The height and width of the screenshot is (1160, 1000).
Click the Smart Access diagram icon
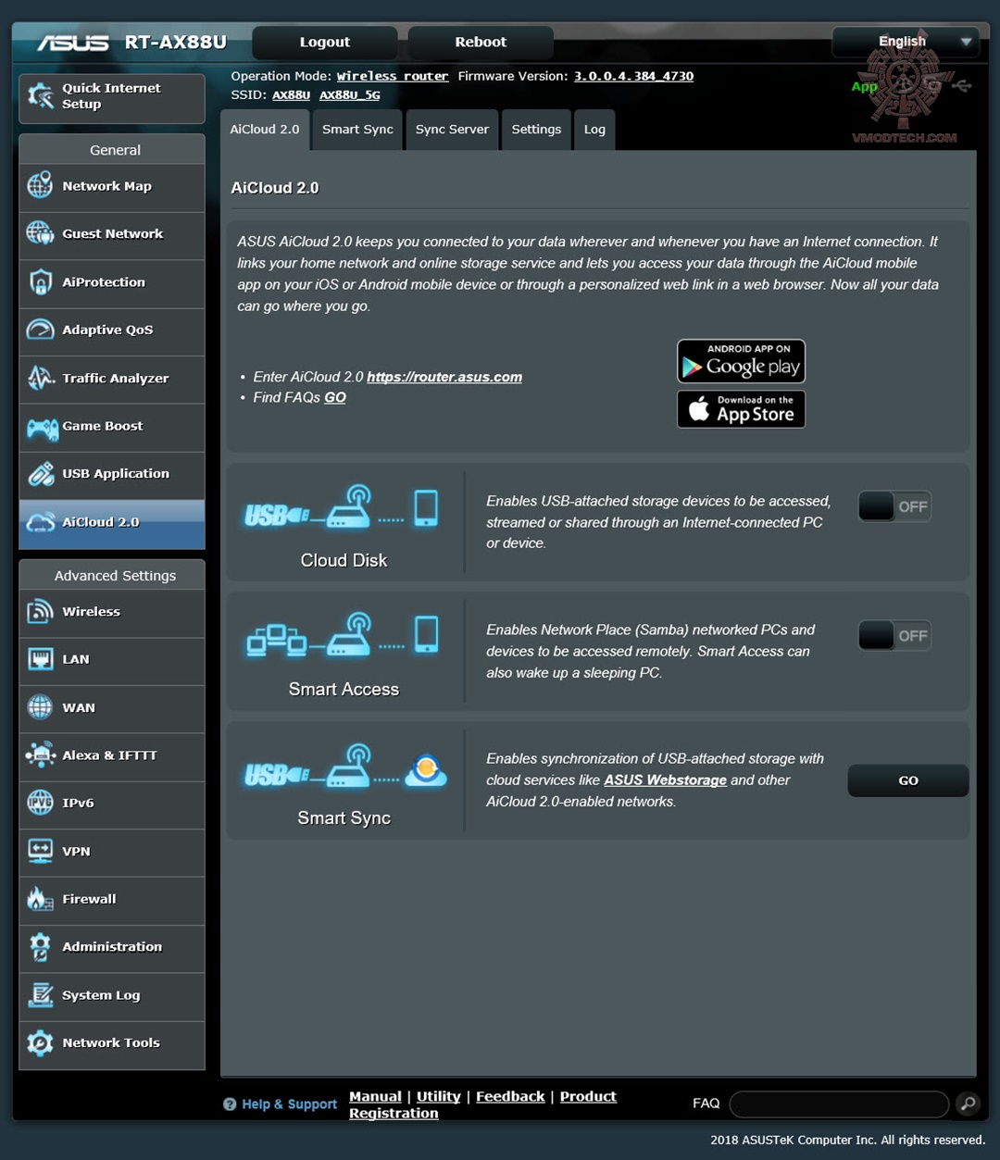[342, 636]
